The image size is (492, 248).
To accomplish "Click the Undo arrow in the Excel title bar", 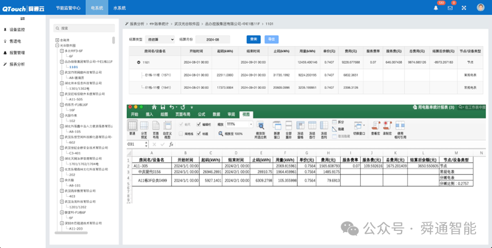I will click(172, 108).
